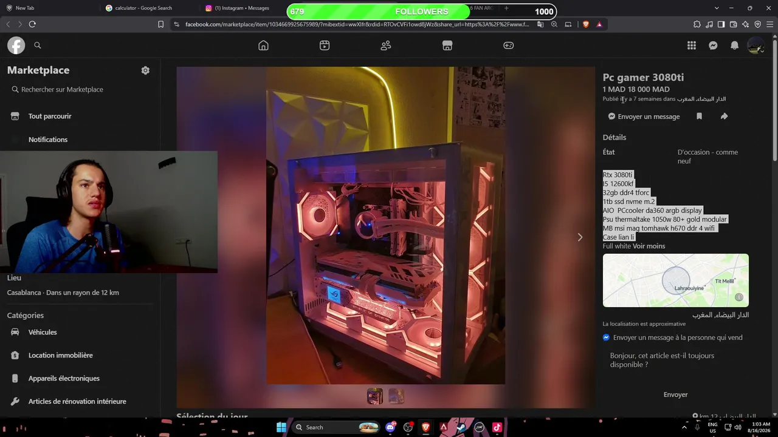The width and height of the screenshot is (778, 437).
Task: Change location Casablanca radius filter
Action: [x=63, y=293]
